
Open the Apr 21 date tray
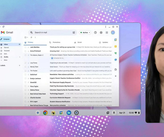click(x=122, y=113)
